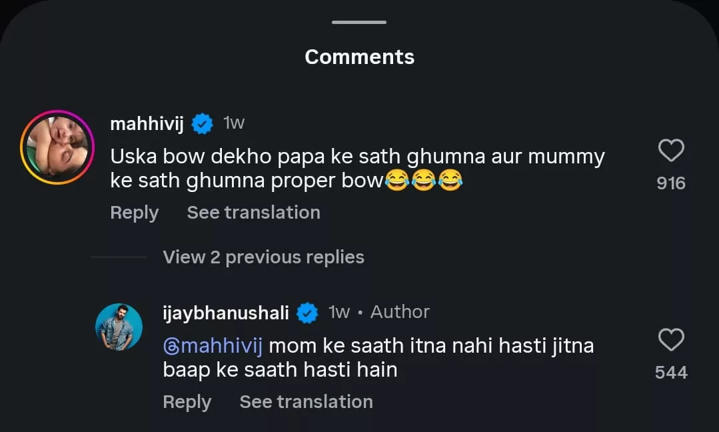The height and width of the screenshot is (432, 719).
Task: View the 916 likes count
Action: coord(670,183)
